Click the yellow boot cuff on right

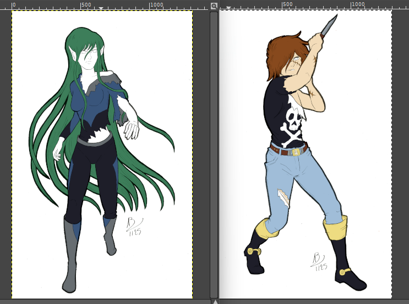click(x=336, y=228)
